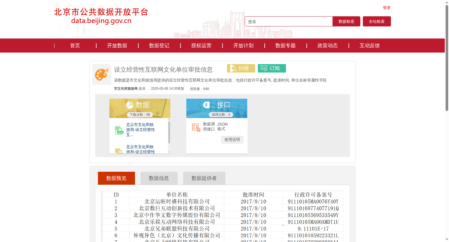Click cell 北京数巨互动创新技术有限公司
The image size is (449, 242).
(x=177, y=208)
